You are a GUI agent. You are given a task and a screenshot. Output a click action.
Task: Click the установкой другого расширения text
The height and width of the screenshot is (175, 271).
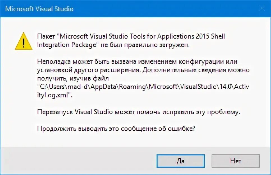[x=88, y=70]
